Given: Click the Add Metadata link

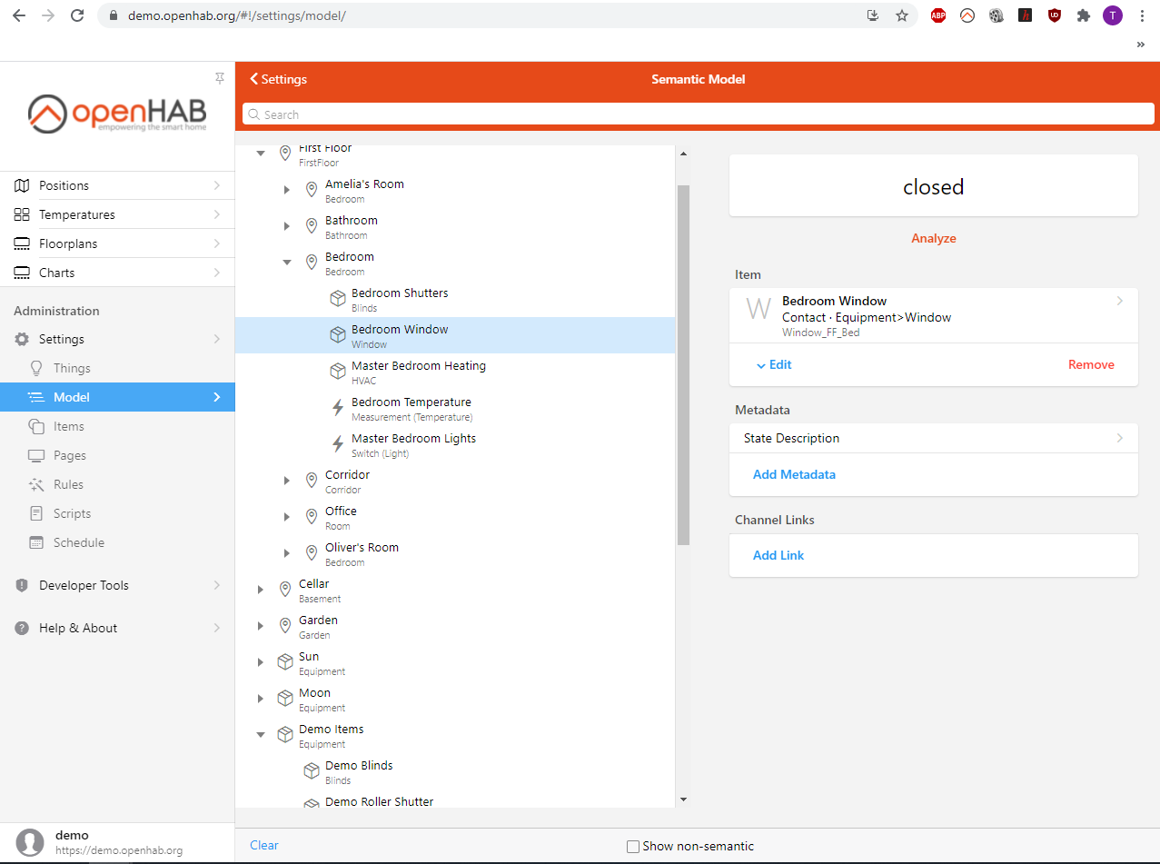Looking at the screenshot, I should [x=794, y=474].
